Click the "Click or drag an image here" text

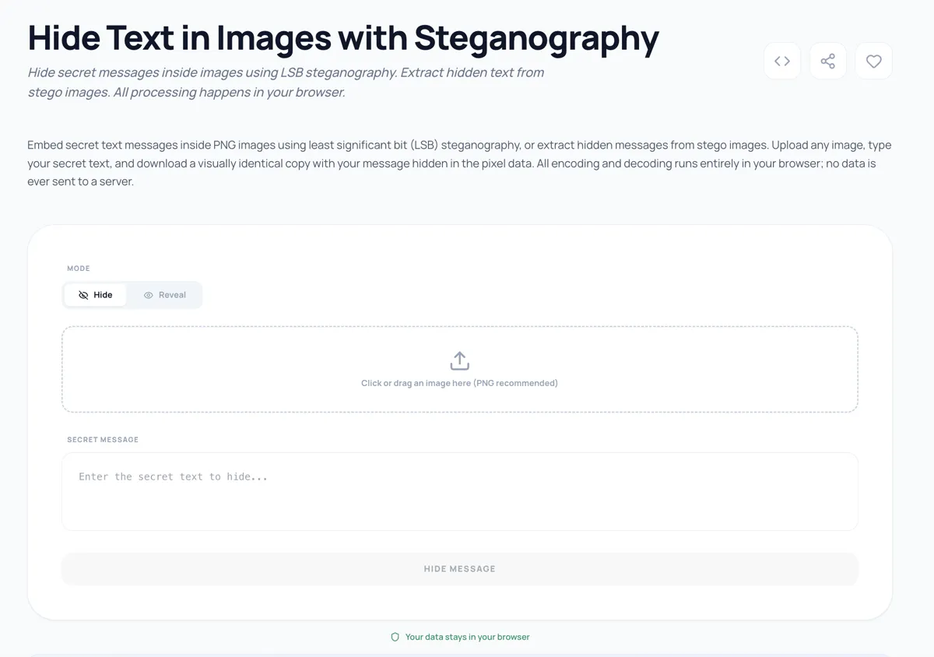point(459,383)
